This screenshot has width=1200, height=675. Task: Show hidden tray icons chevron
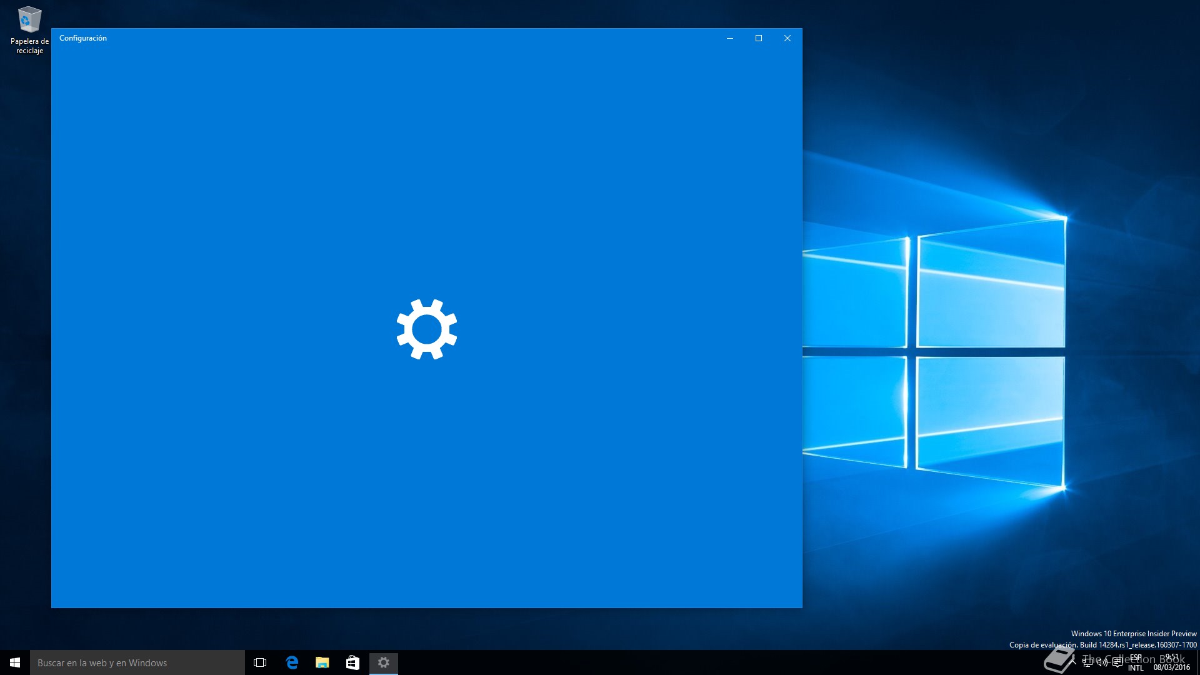pyautogui.click(x=1072, y=662)
